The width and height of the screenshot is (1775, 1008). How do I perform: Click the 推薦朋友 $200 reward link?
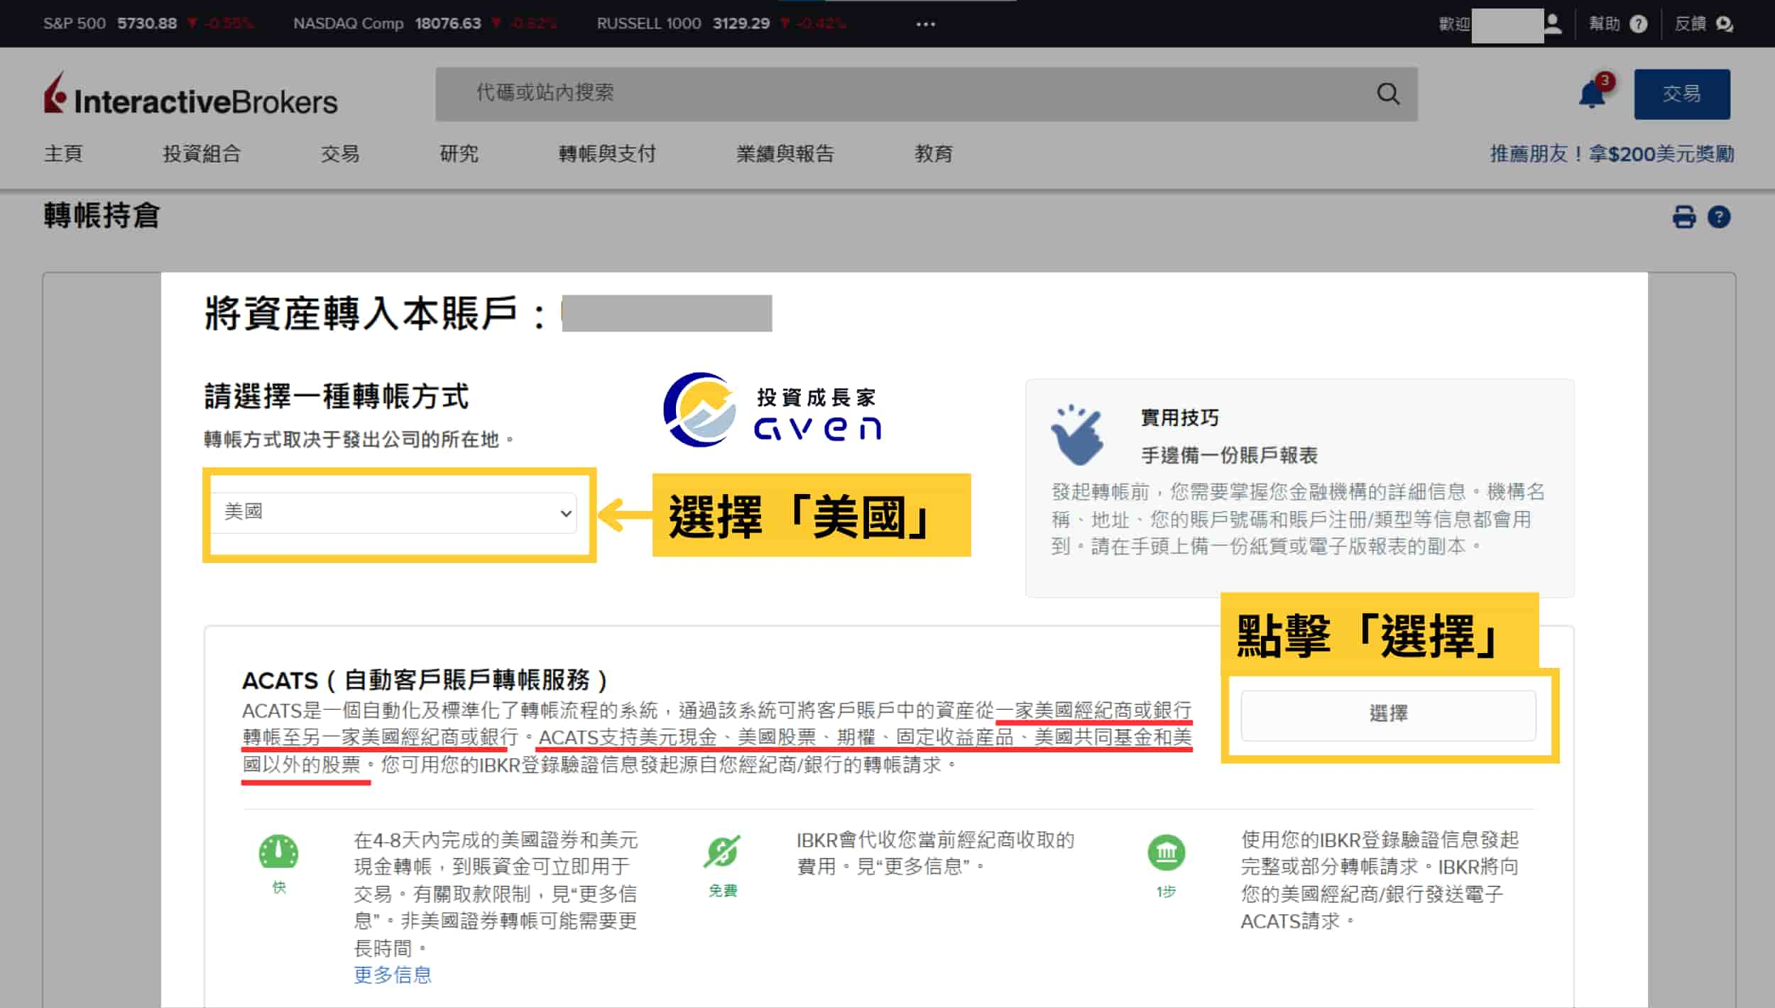pyautogui.click(x=1612, y=153)
